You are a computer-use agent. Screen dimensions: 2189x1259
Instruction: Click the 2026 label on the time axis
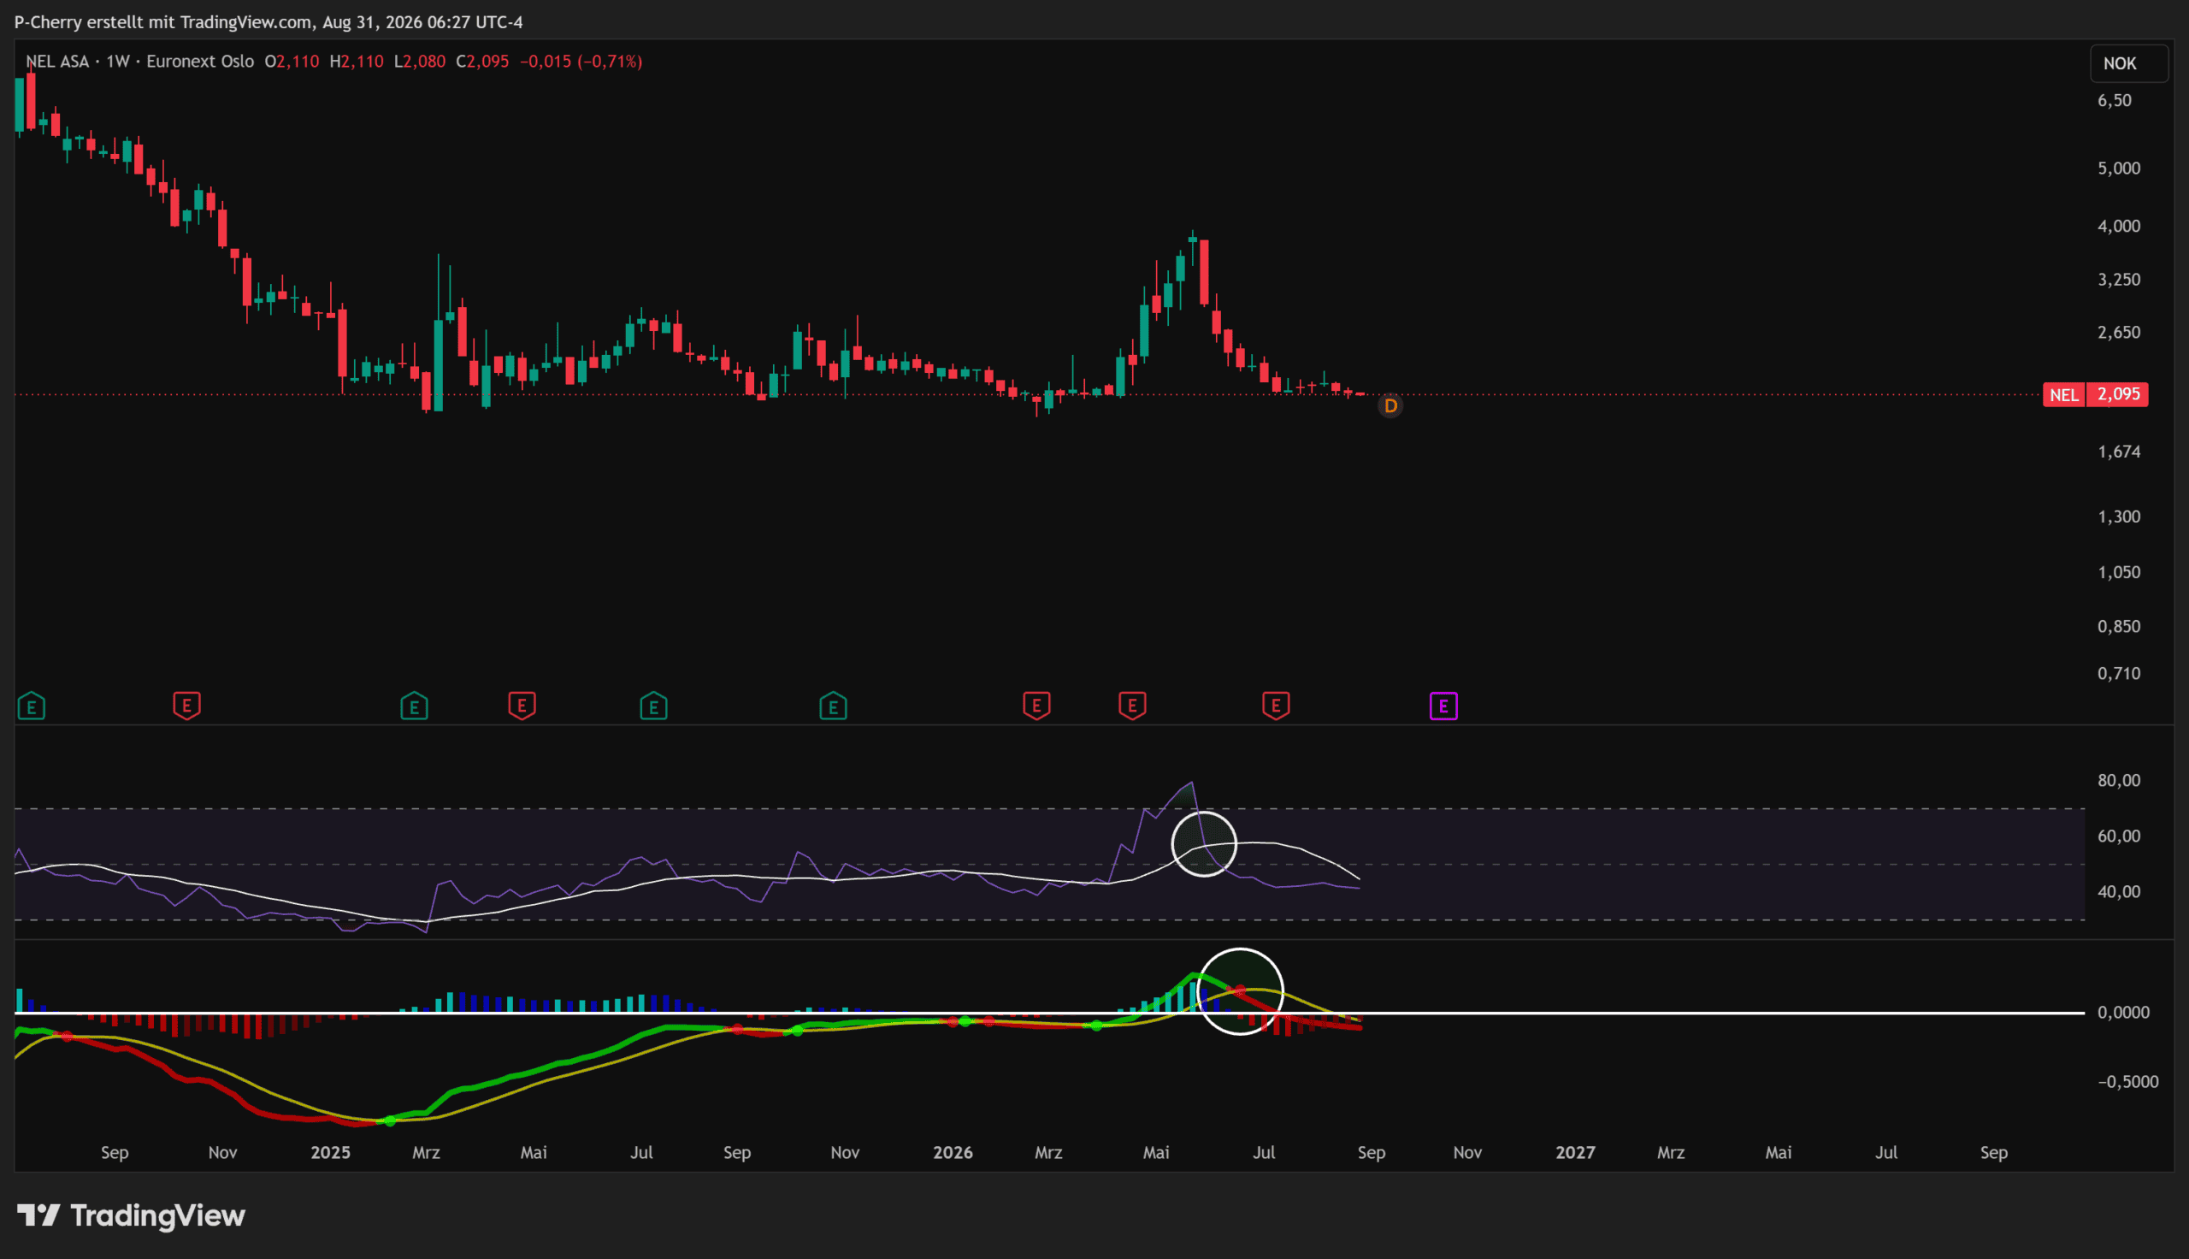(x=953, y=1152)
